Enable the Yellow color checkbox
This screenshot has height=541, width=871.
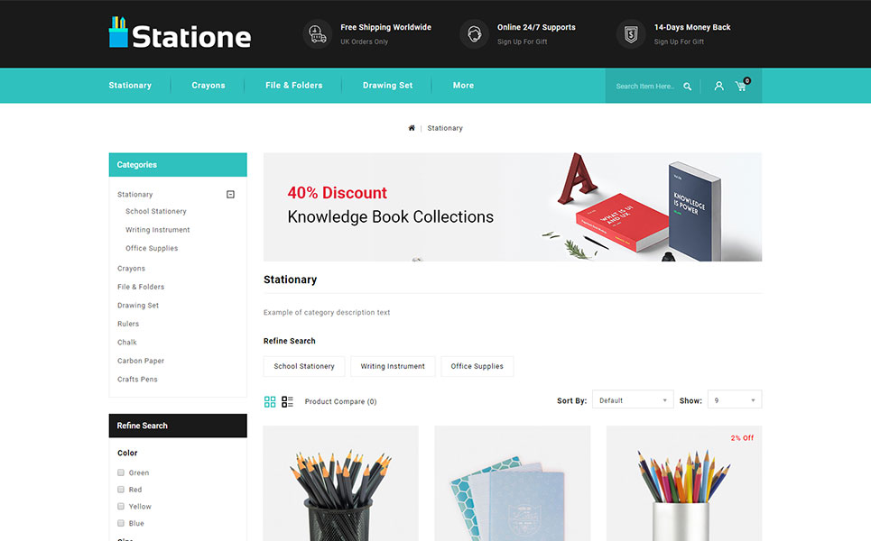121,507
